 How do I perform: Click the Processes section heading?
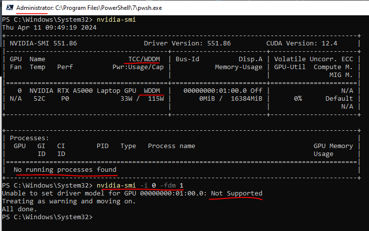pyautogui.click(x=29, y=138)
